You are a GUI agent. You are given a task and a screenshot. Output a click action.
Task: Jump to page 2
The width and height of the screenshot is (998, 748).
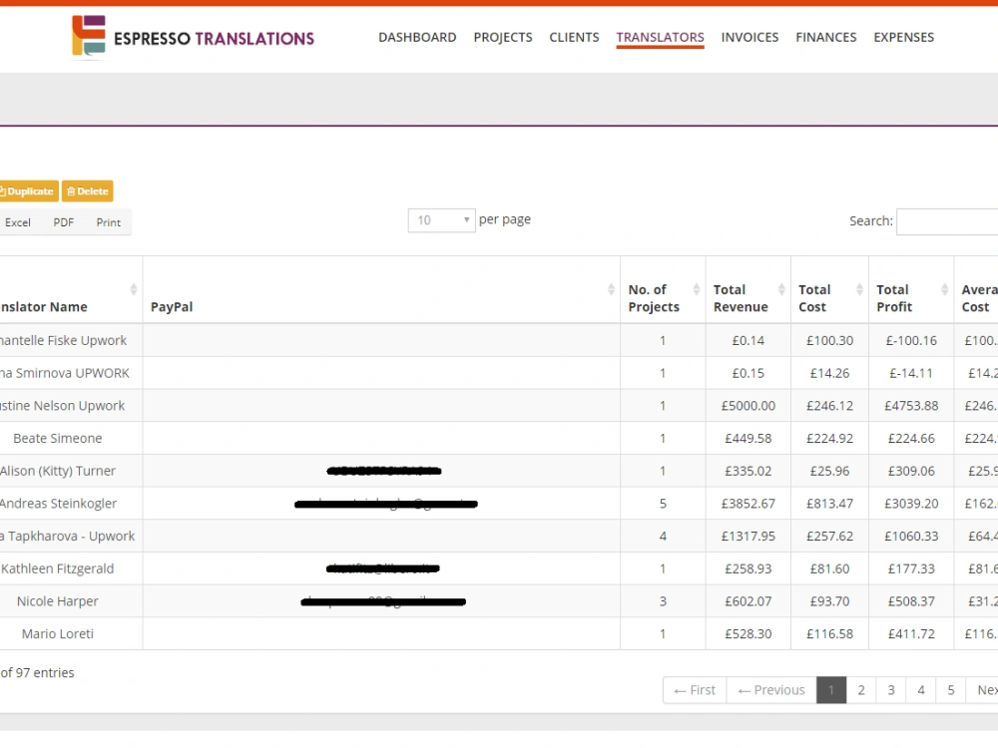click(x=861, y=690)
